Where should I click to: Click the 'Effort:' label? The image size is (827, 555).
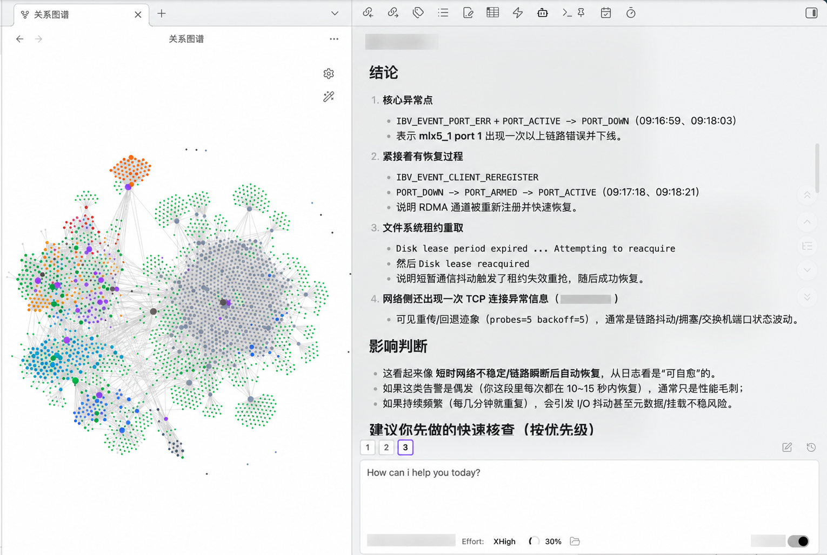point(473,541)
